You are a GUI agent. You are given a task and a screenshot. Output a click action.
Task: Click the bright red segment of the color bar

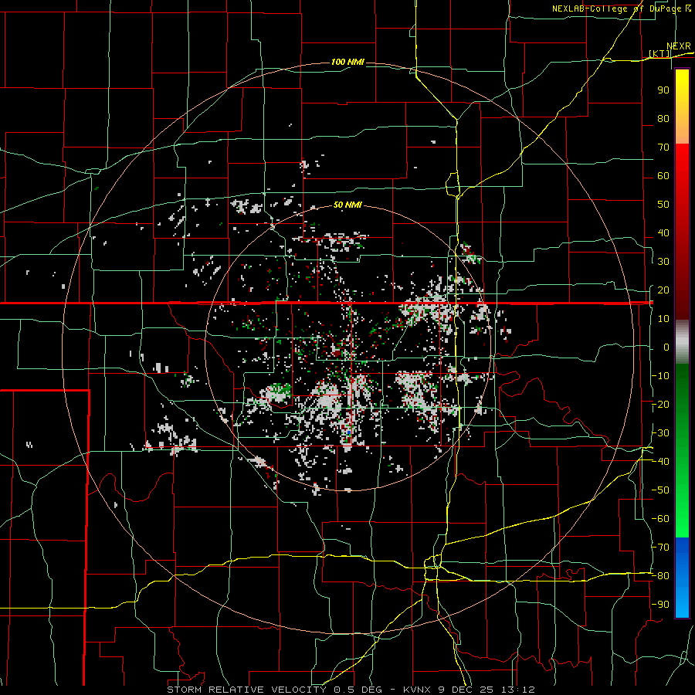(682, 164)
